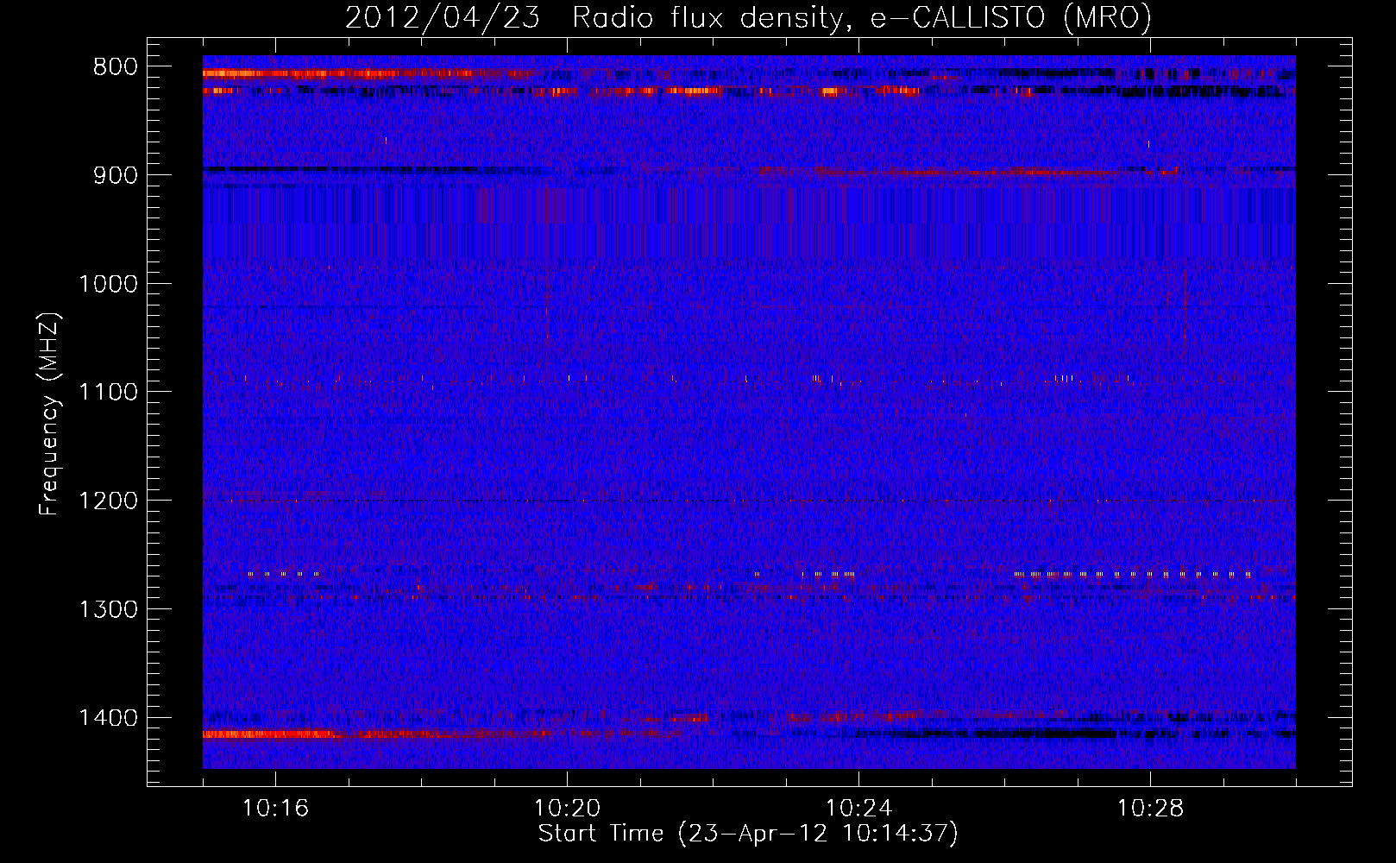The image size is (1396, 863).
Task: Click the 10:20 time axis label
Action: click(x=567, y=809)
